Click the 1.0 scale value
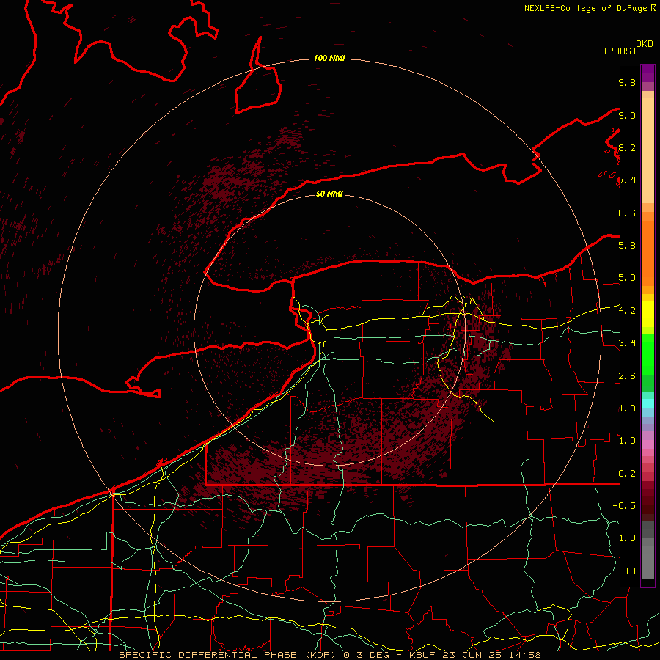660x660 pixels. pyautogui.click(x=627, y=441)
